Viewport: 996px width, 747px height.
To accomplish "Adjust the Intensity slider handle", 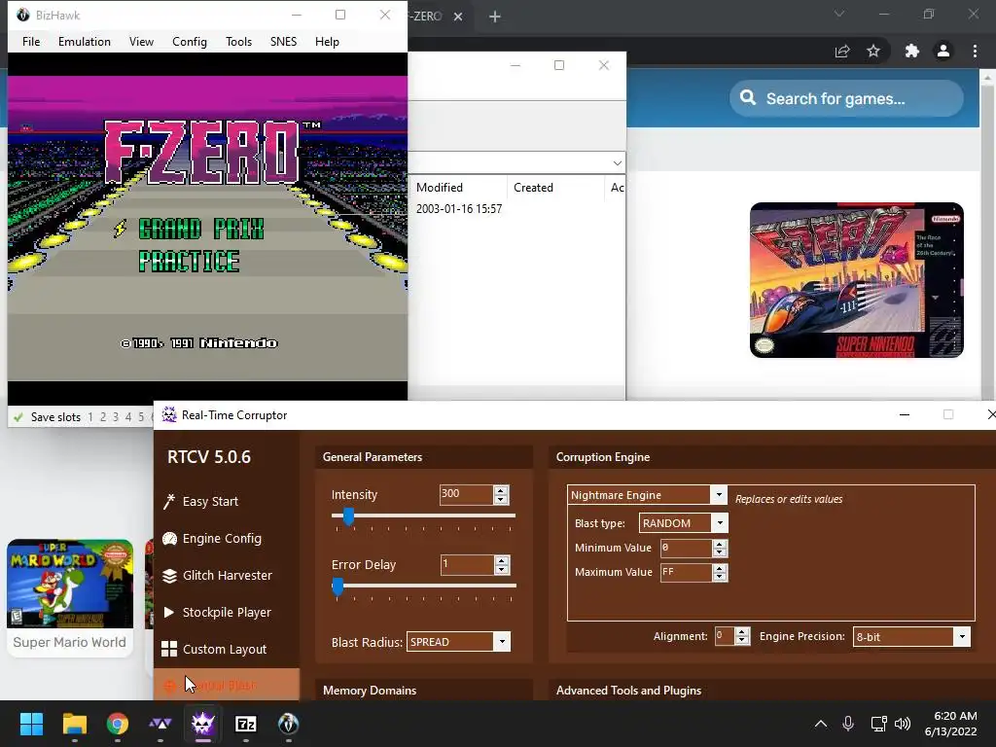I will coord(348,516).
